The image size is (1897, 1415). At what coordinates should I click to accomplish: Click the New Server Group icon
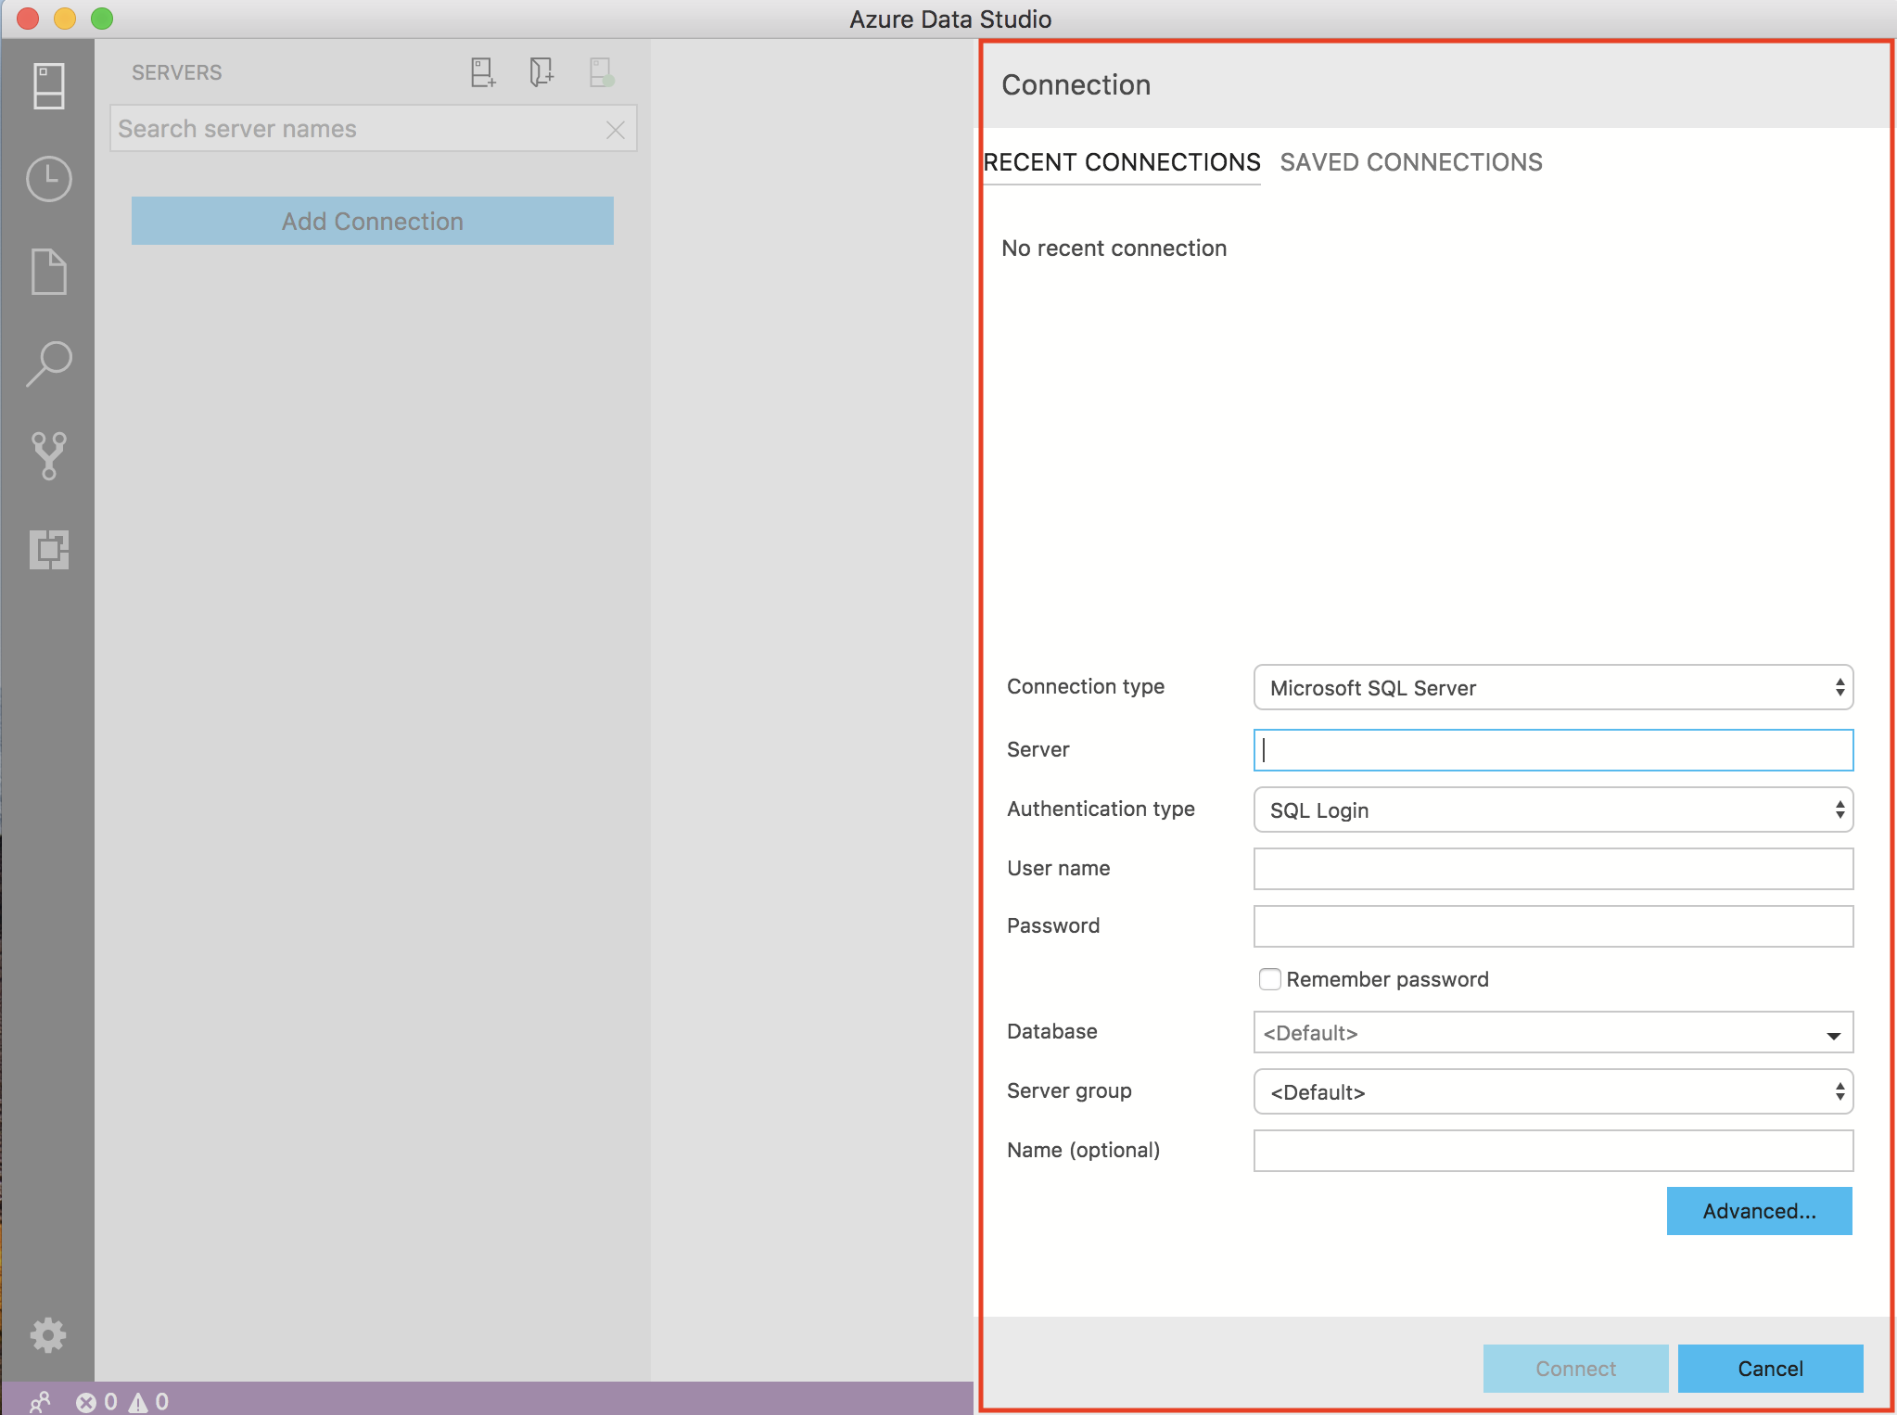coord(541,72)
